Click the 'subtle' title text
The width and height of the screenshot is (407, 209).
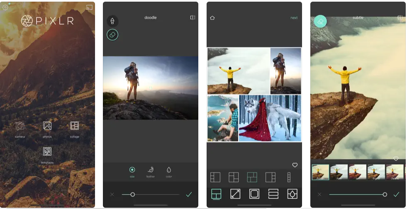point(358,18)
